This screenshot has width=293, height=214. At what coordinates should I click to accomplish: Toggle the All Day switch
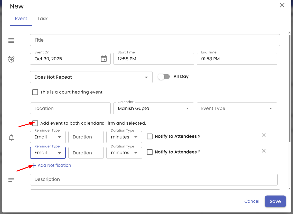pyautogui.click(x=164, y=77)
